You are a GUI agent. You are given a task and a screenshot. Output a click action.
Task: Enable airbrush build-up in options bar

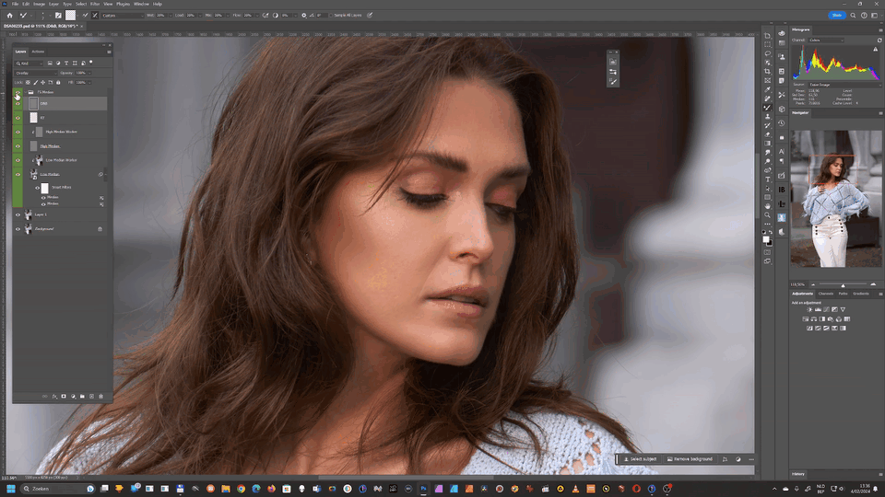265,16
